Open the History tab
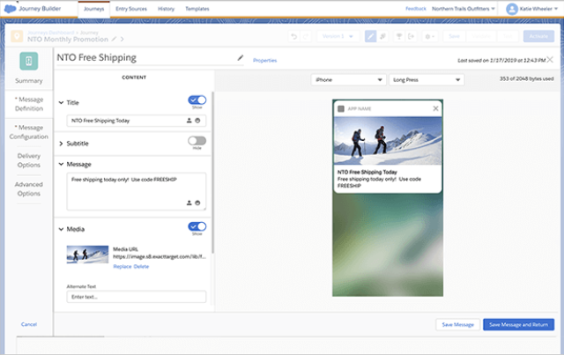 [166, 9]
